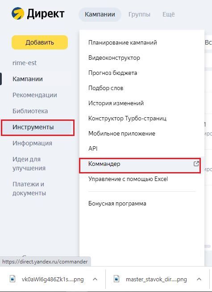This screenshot has width=212, height=292.
Task: Open Платежи и документы sidebar item
Action: 29,189
